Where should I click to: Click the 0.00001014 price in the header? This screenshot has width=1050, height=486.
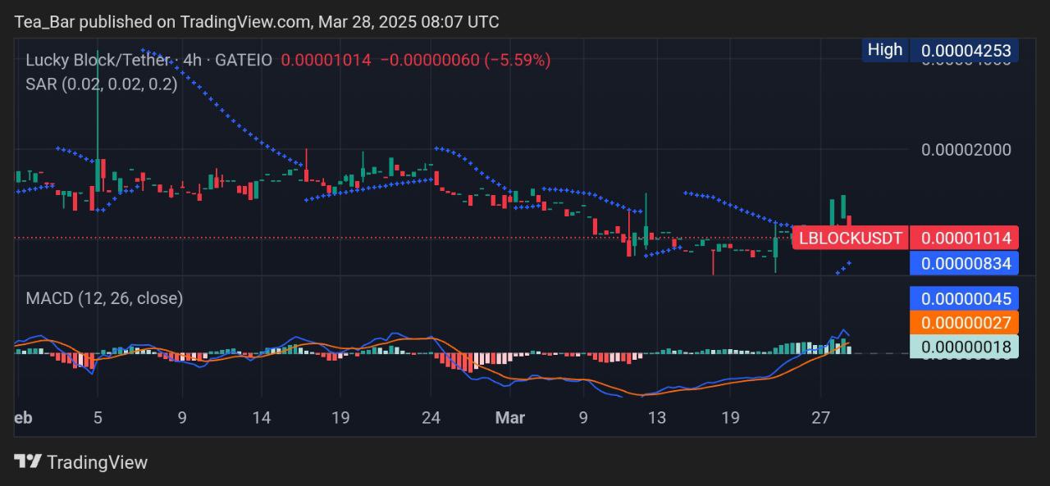coord(326,60)
